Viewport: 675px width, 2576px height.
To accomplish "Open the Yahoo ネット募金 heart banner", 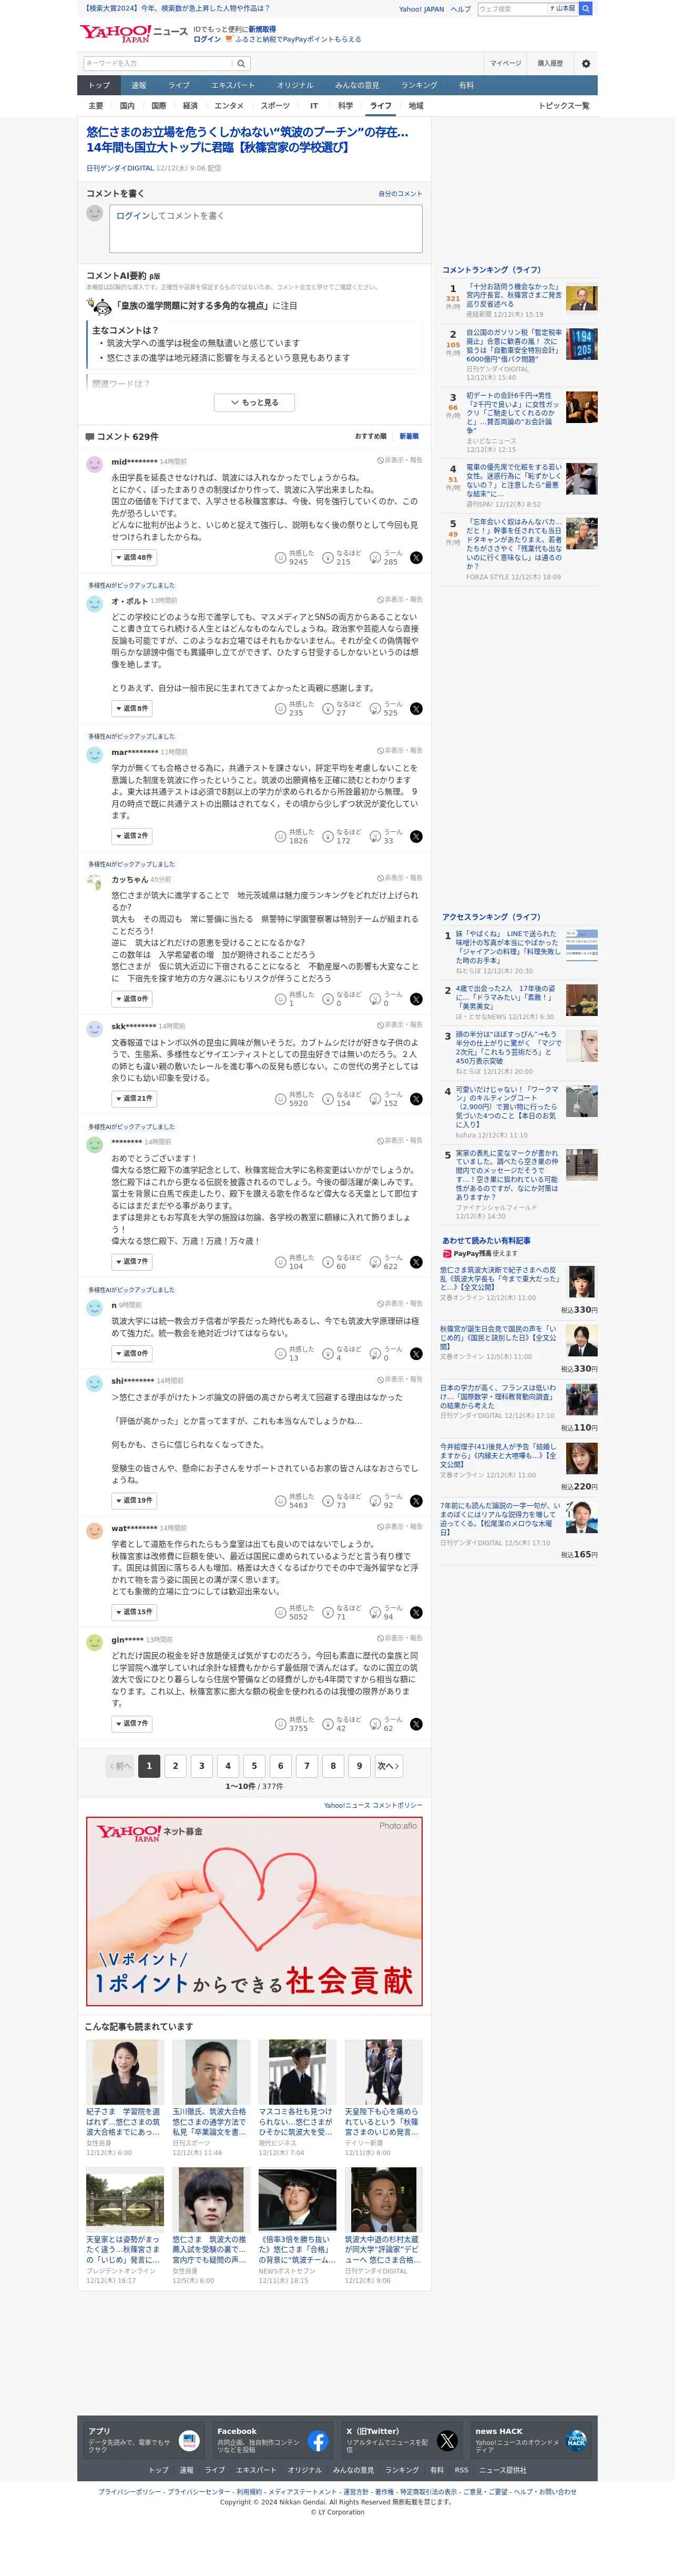I will tap(254, 1912).
